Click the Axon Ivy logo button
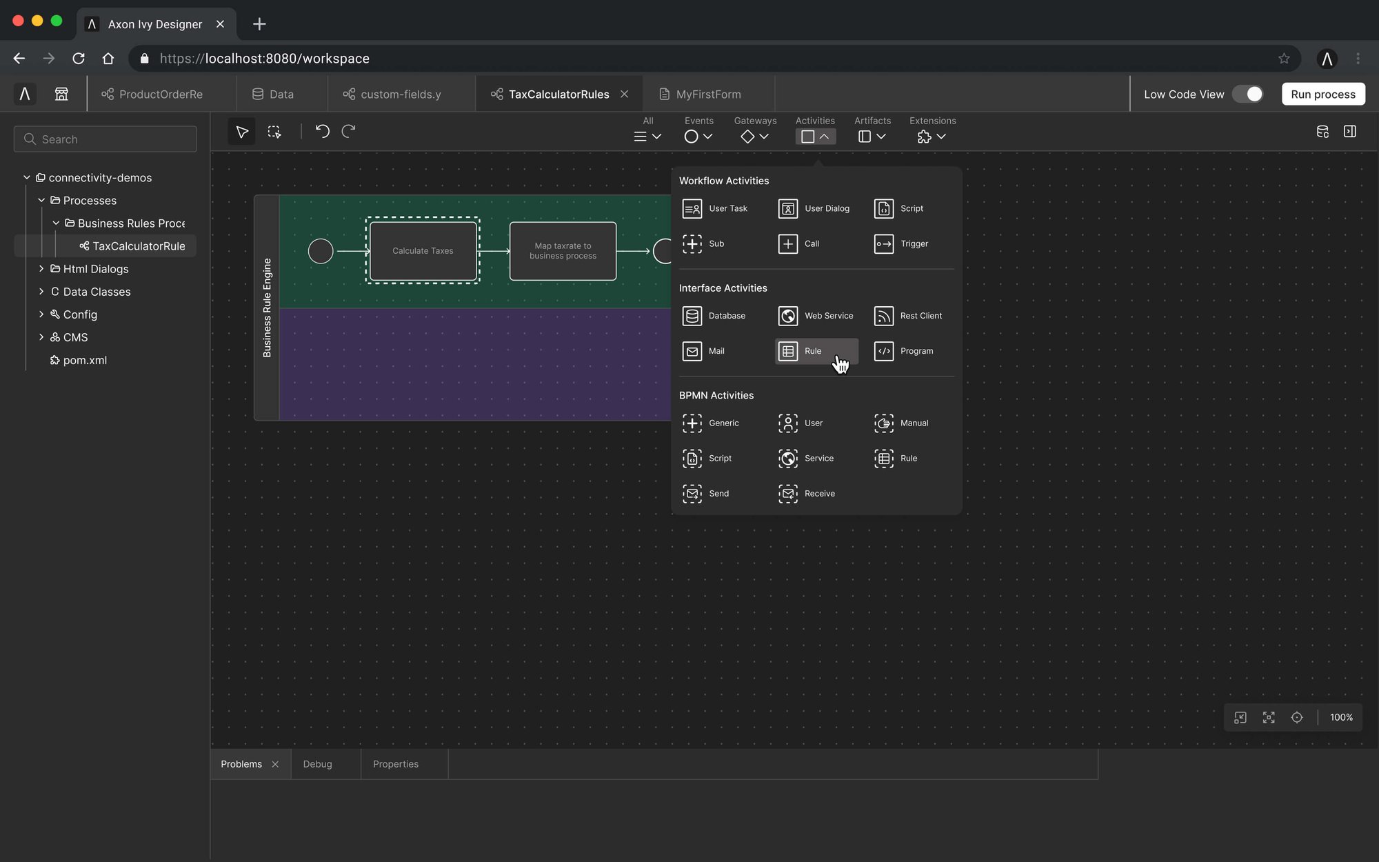Viewport: 1379px width, 862px height. tap(25, 94)
